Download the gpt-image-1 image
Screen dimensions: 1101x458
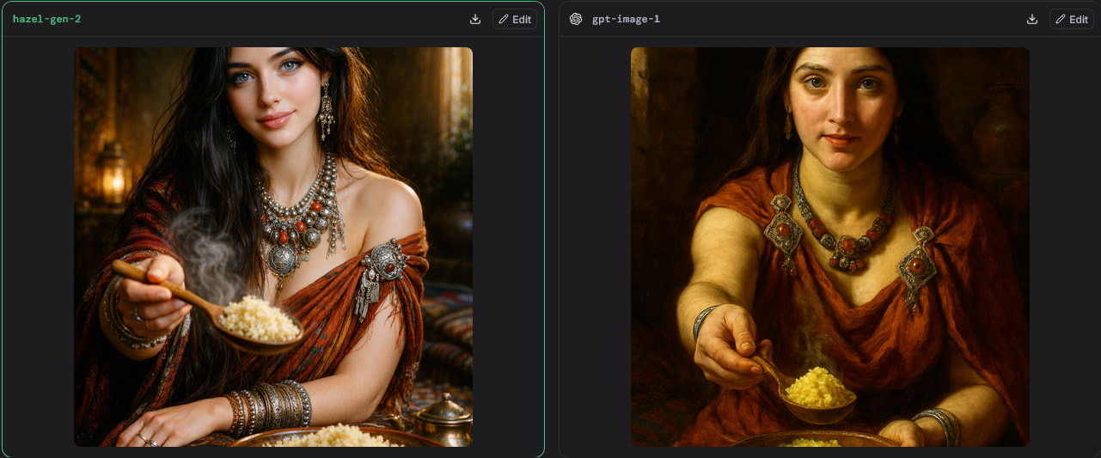point(1032,19)
